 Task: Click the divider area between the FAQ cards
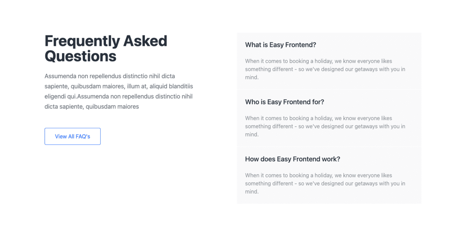coord(329,89)
